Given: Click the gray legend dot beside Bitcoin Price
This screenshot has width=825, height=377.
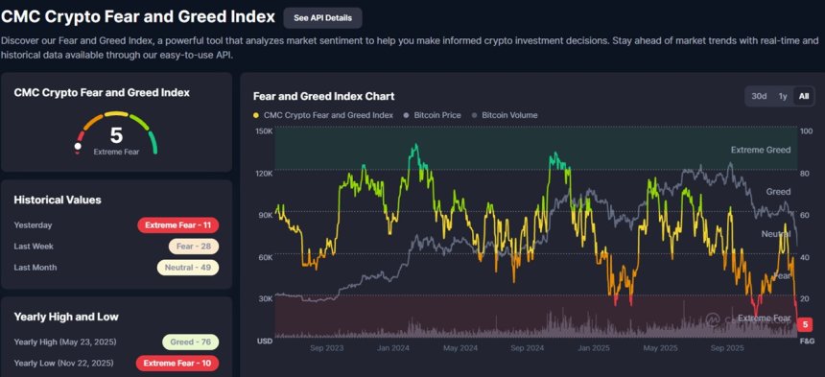Looking at the screenshot, I should click(x=407, y=115).
